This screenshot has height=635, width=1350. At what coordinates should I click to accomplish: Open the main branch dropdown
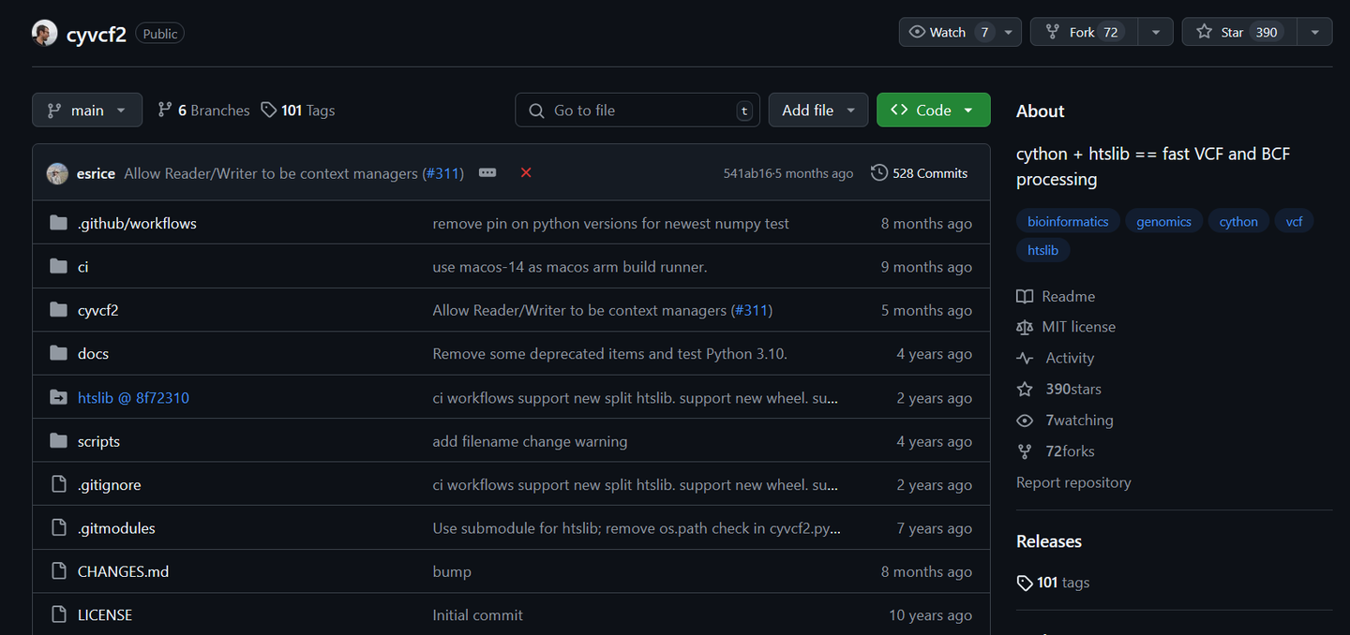tap(87, 110)
